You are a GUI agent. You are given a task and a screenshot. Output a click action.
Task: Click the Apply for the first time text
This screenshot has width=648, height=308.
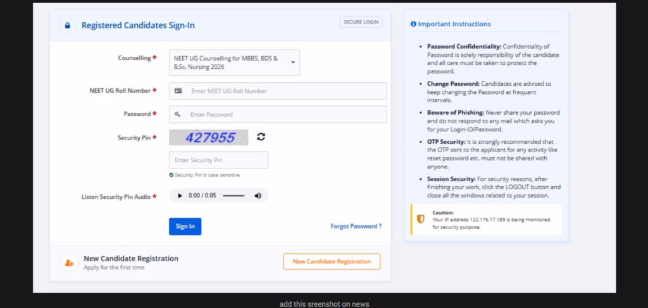(x=114, y=268)
